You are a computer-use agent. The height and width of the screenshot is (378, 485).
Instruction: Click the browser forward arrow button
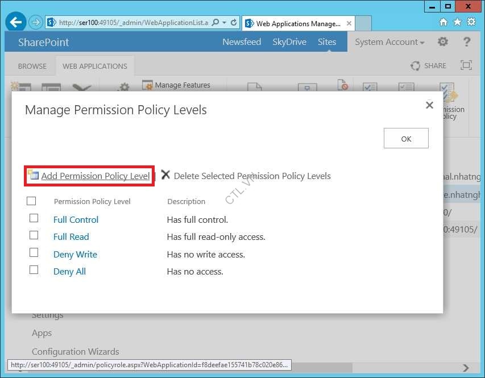(35, 23)
